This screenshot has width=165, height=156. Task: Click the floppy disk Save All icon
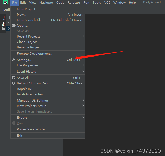pos(14,78)
